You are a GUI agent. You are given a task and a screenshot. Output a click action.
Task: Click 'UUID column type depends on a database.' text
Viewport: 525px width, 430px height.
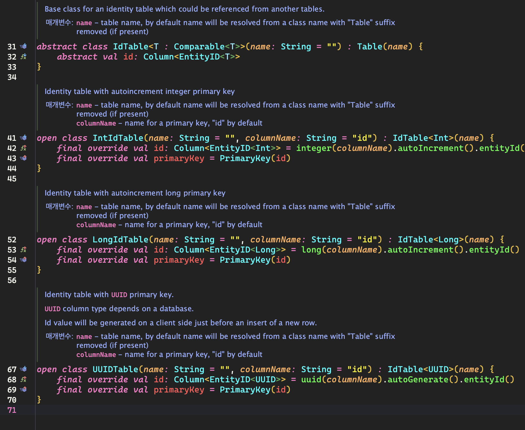point(119,309)
